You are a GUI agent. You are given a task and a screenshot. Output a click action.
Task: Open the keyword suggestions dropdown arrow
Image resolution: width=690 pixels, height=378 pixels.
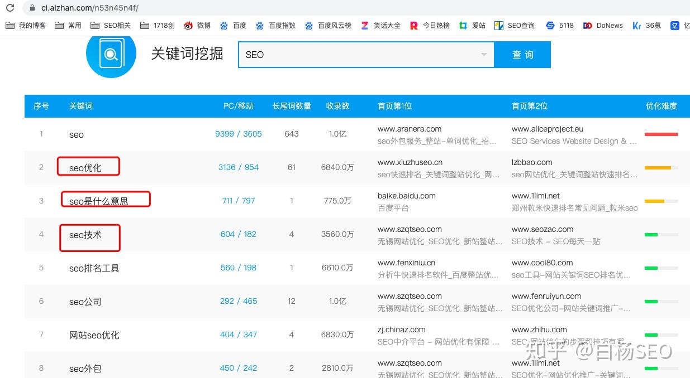(483, 54)
